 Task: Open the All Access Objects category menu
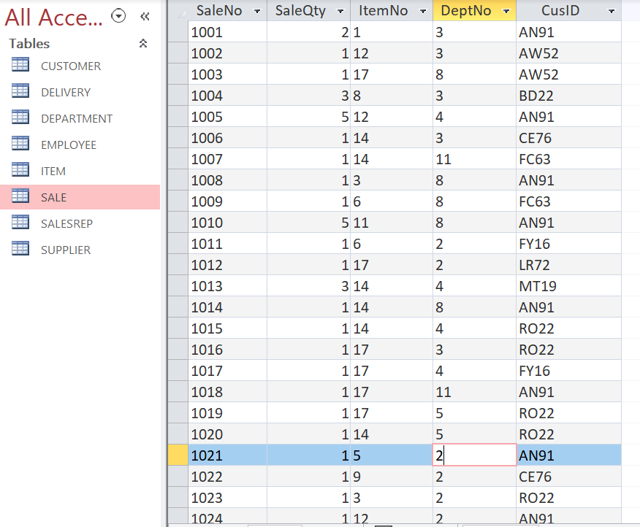(x=118, y=15)
